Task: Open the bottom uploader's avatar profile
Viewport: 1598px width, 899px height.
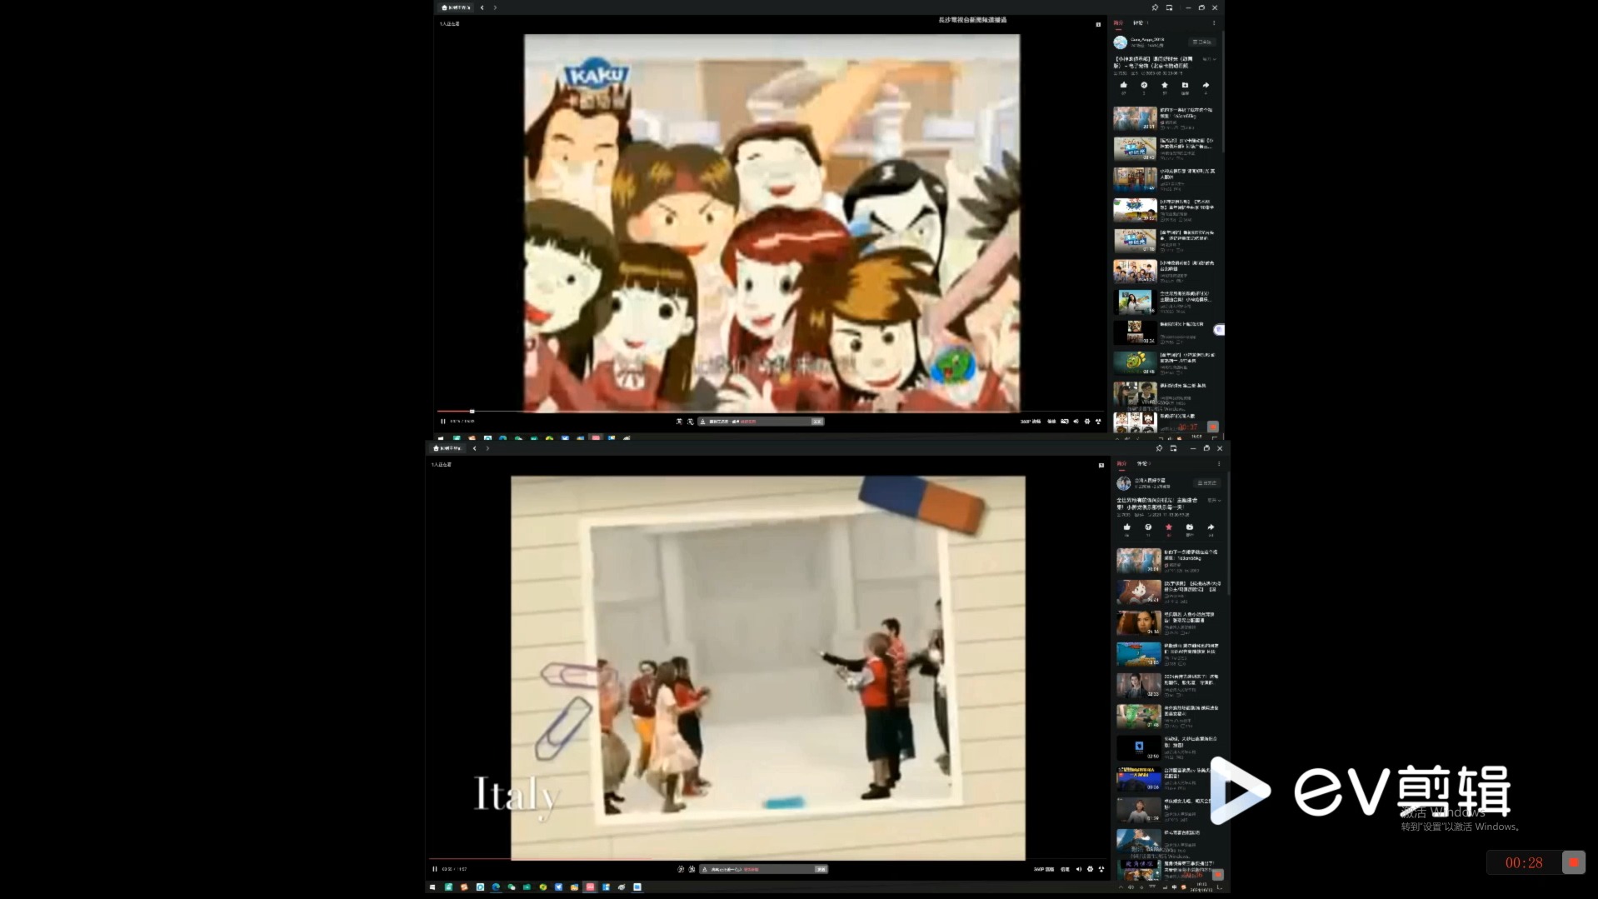Action: (x=1124, y=483)
